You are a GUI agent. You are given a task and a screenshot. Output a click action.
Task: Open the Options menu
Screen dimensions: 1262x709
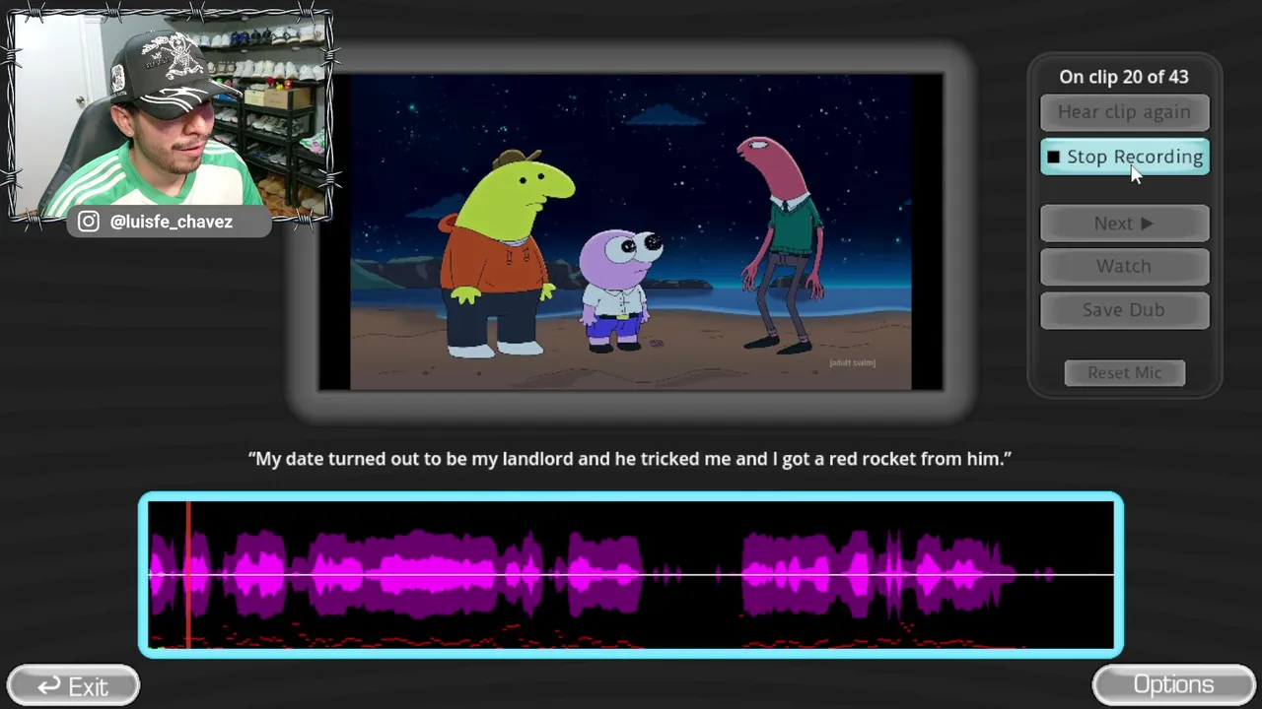click(x=1173, y=685)
